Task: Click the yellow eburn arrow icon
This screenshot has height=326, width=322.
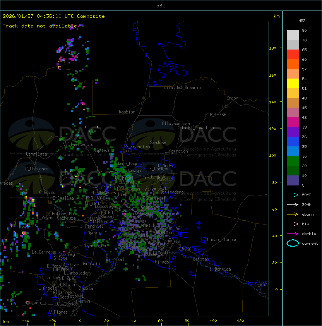Action: click(x=293, y=214)
